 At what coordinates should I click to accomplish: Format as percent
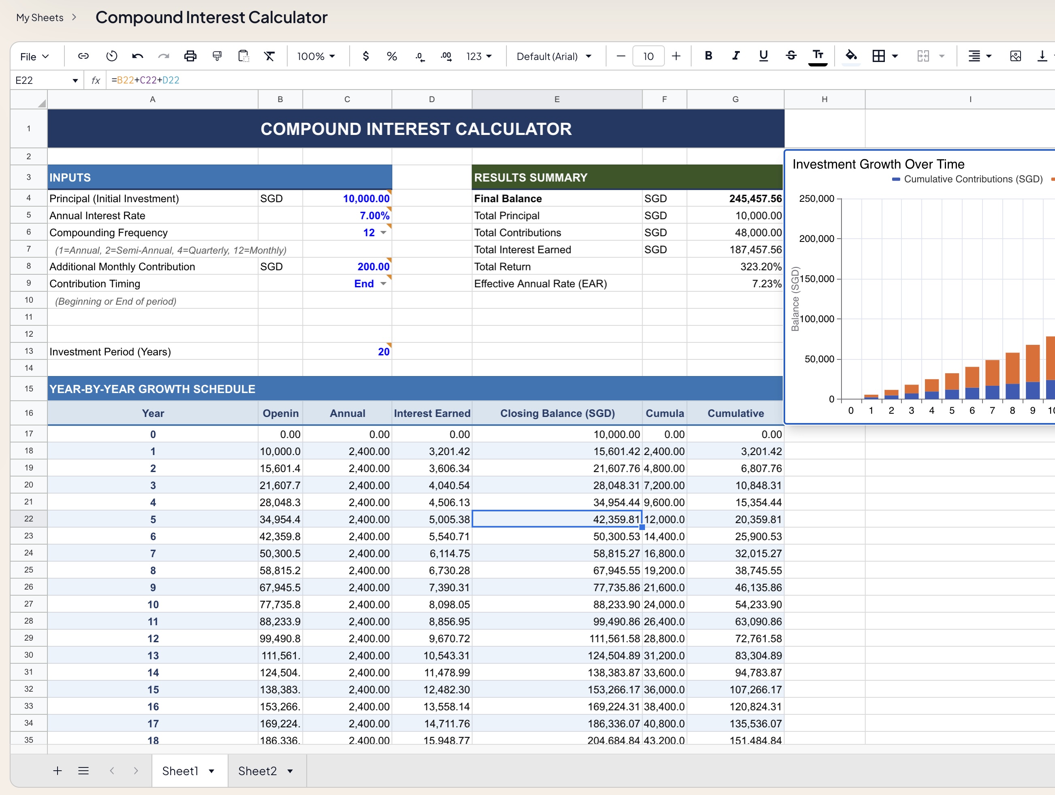coord(392,56)
